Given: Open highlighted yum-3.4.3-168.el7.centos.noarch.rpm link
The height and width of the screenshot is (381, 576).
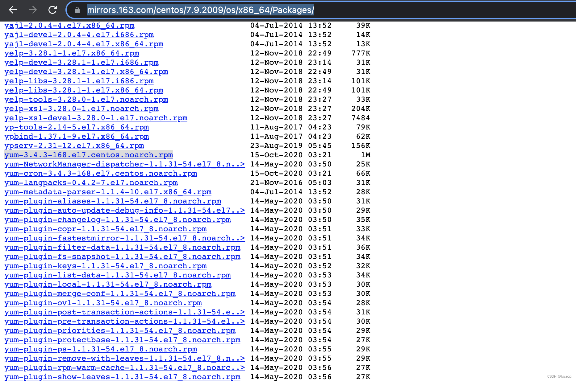Looking at the screenshot, I should tap(89, 155).
